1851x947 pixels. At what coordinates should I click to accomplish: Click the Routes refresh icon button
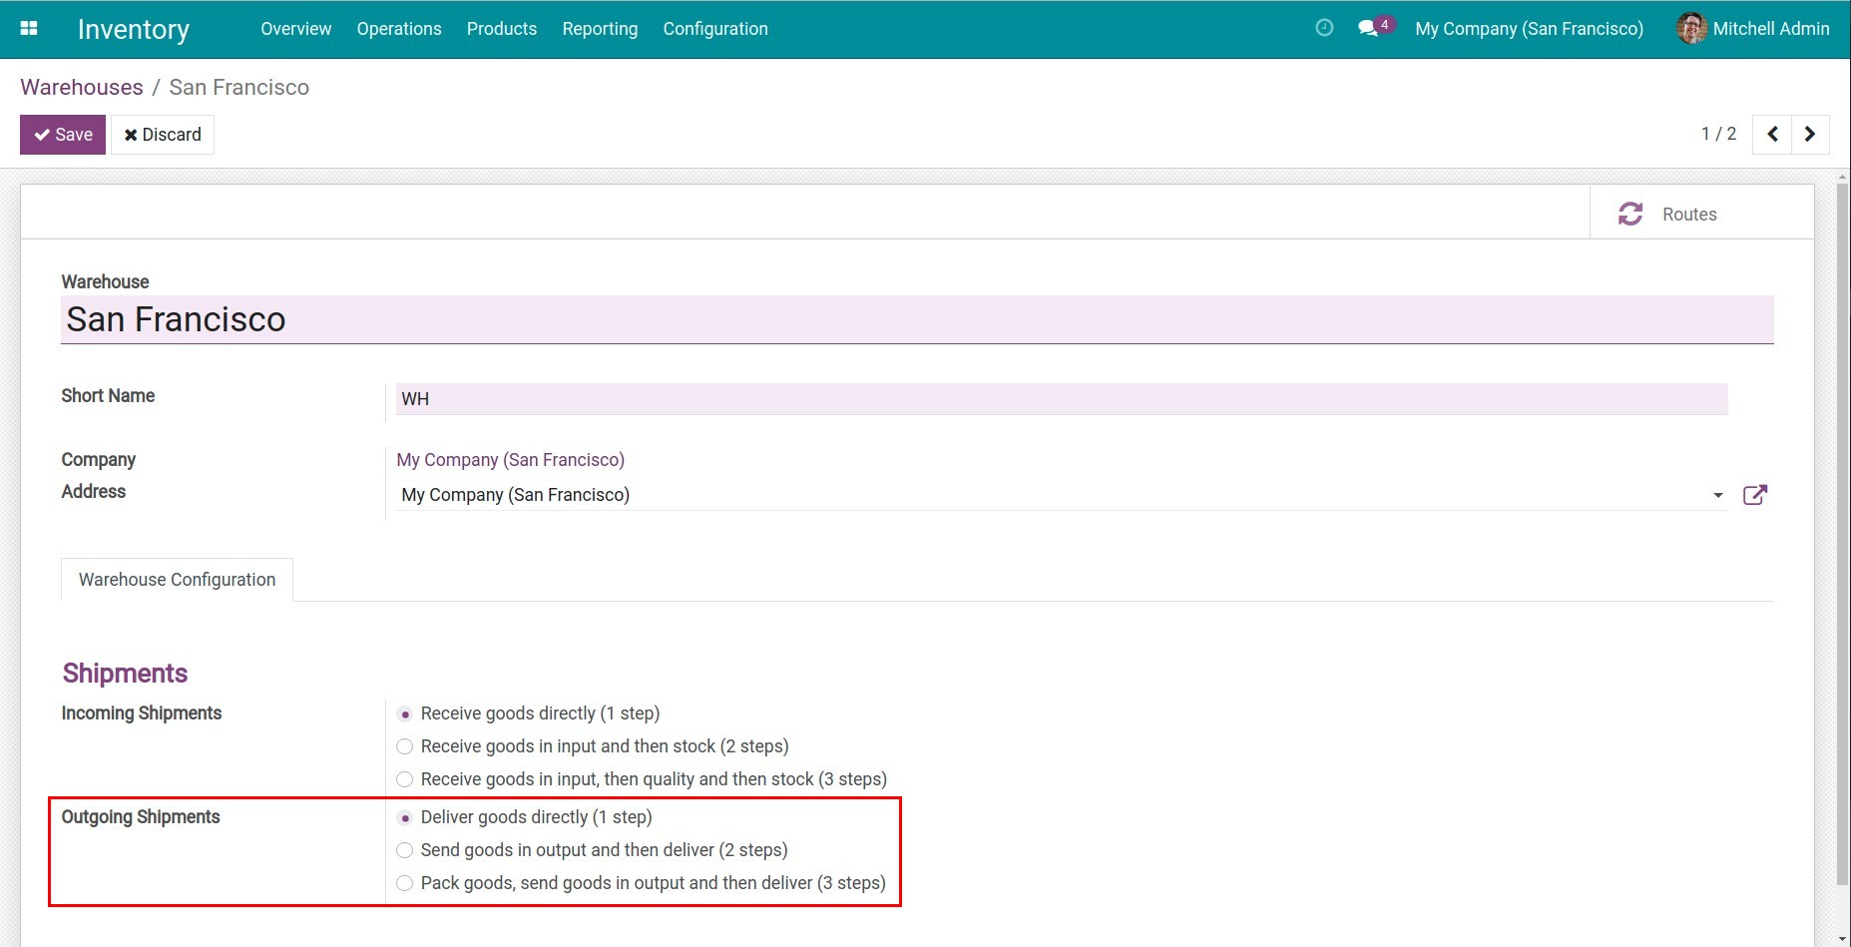pyautogui.click(x=1630, y=214)
